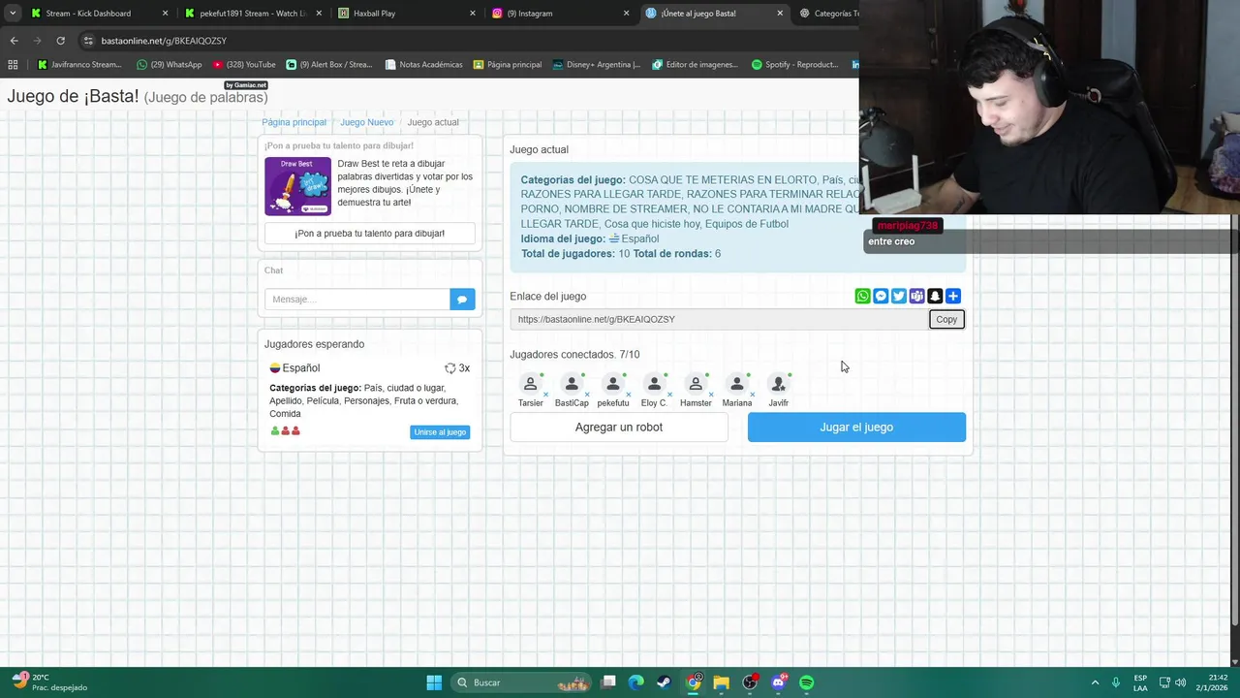The width and height of the screenshot is (1240, 698).
Task: Open File Explorer from the taskbar
Action: (x=721, y=682)
